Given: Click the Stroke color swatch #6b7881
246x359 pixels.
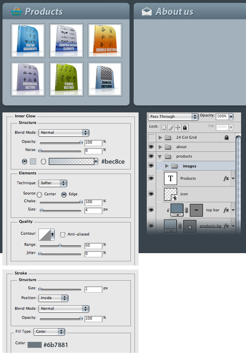Looking at the screenshot, I should 34,345.
